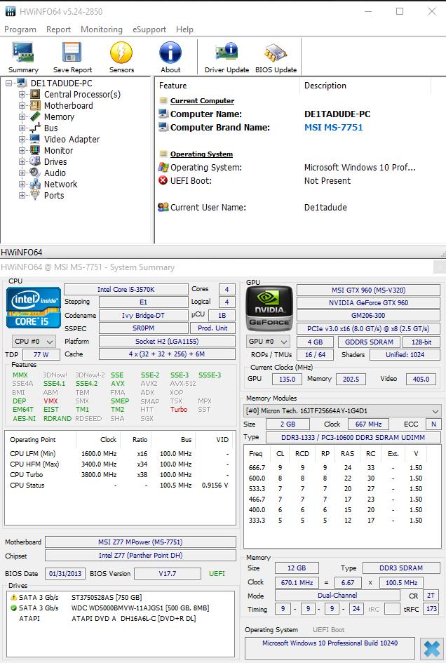Open the Program menu
The width and height of the screenshot is (446, 663).
tap(20, 29)
